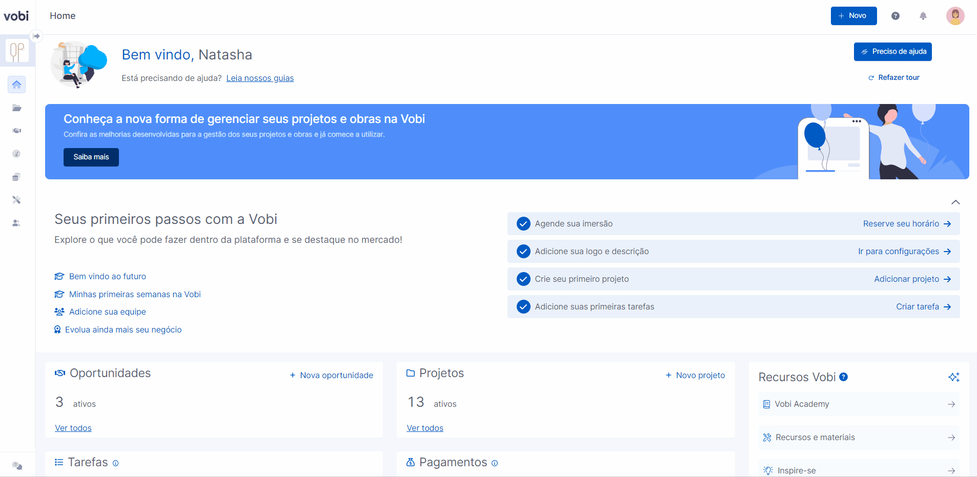This screenshot has width=977, height=477.
Task: Click the Saiba mais banner button
Action: coord(91,157)
